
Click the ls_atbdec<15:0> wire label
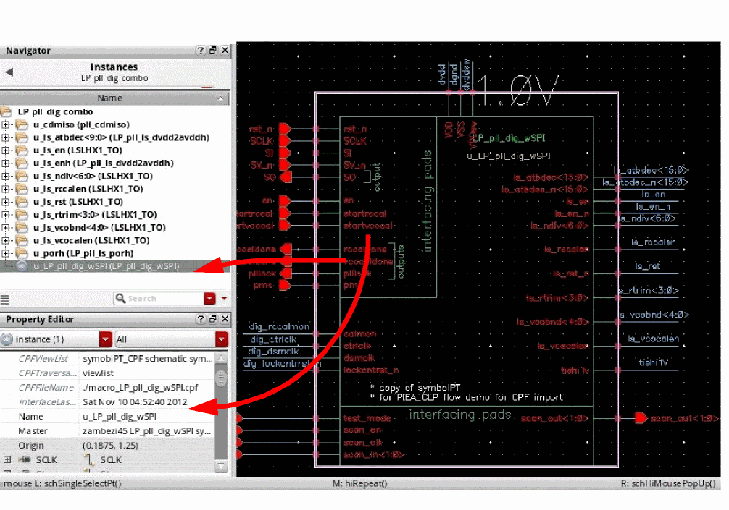coord(651,170)
